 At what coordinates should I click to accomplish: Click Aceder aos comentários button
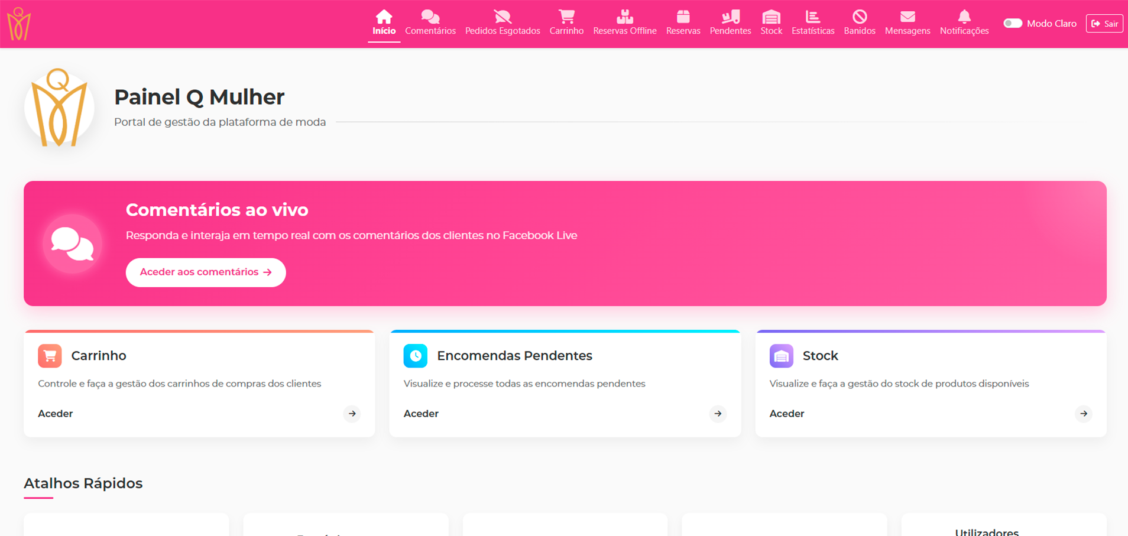[x=205, y=272]
